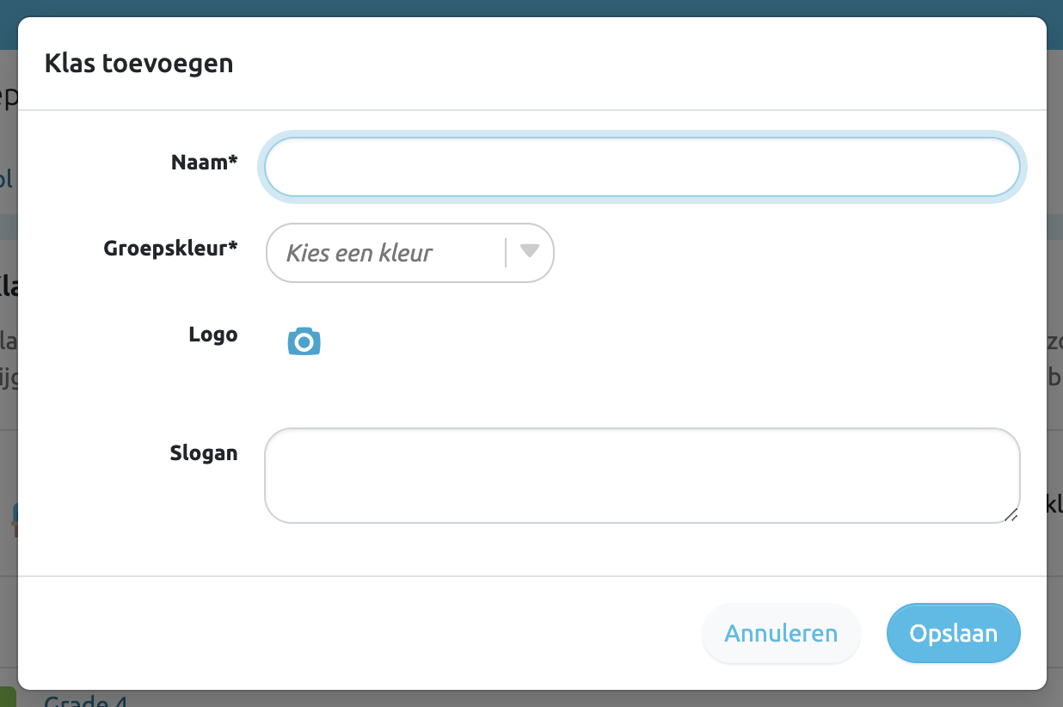Click the dark teal header bar at the top
This screenshot has width=1063, height=707.
(x=531, y=8)
